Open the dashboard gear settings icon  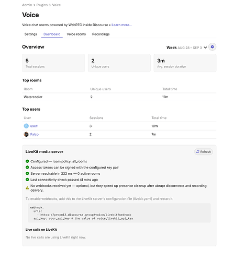(x=212, y=47)
